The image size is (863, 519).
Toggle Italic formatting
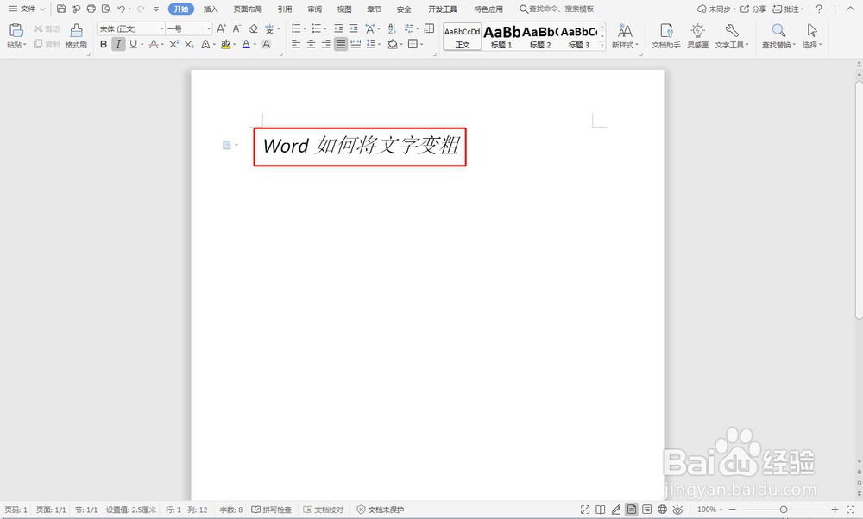coord(118,44)
